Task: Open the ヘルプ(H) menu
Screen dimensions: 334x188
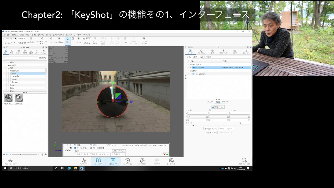Action: 86,35
